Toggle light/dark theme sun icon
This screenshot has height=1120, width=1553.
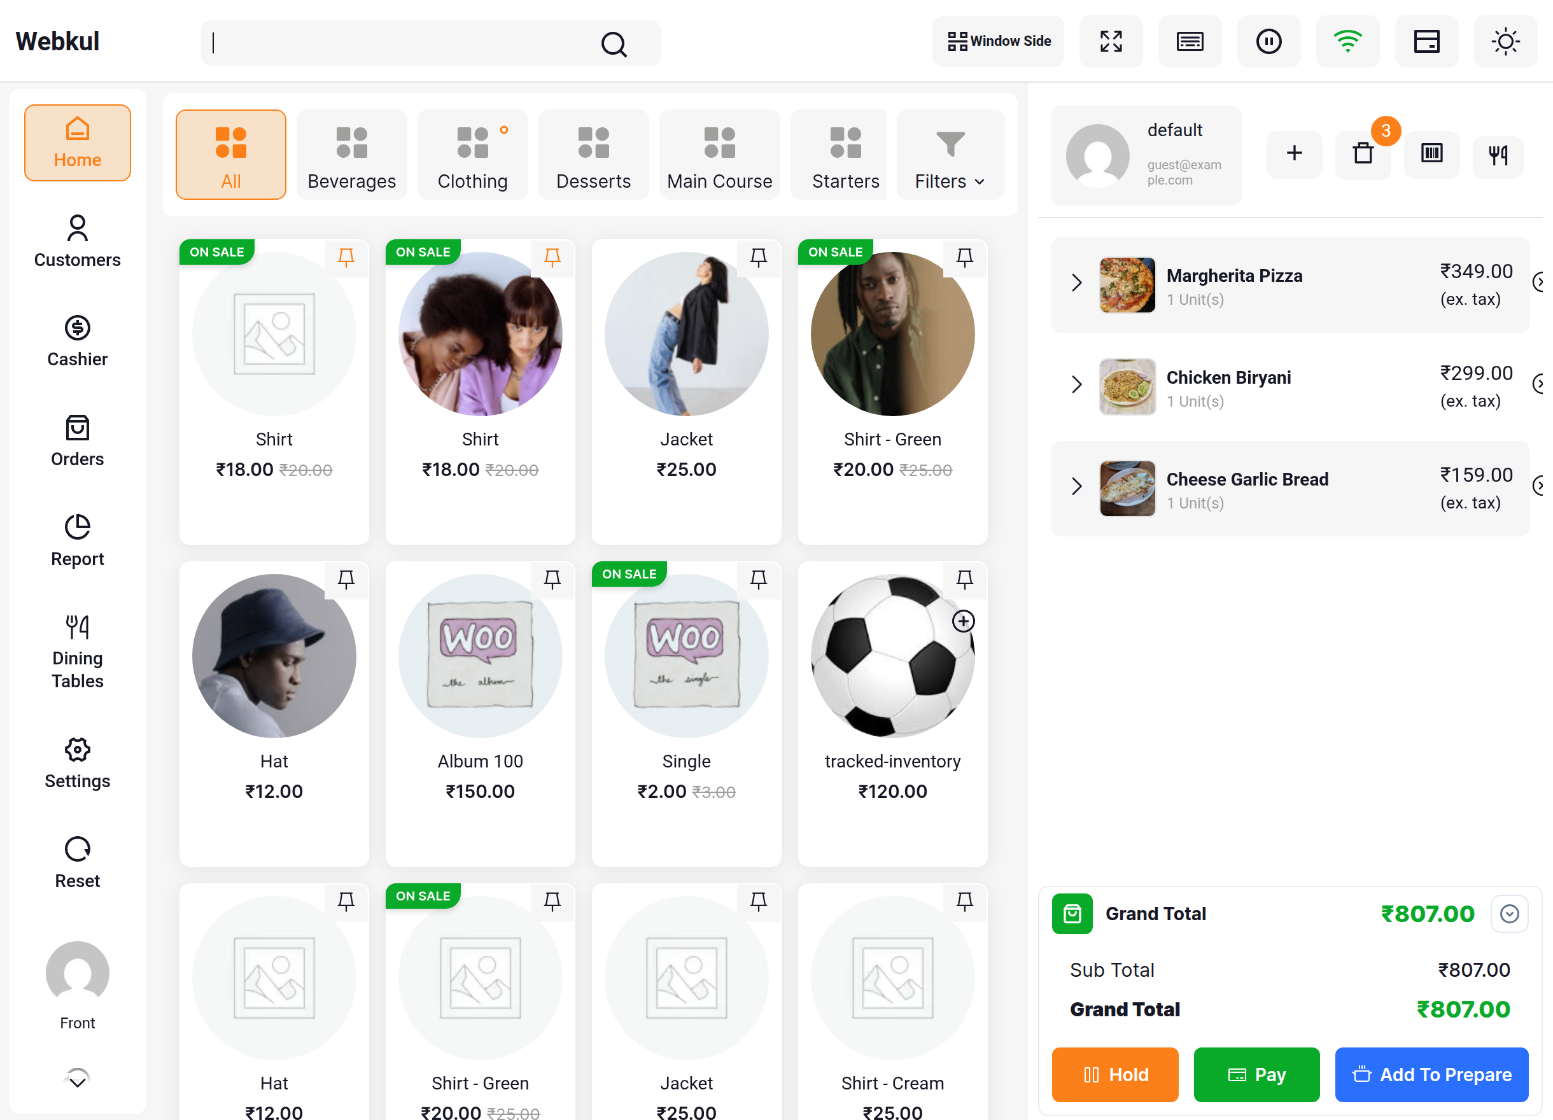pyautogui.click(x=1505, y=41)
